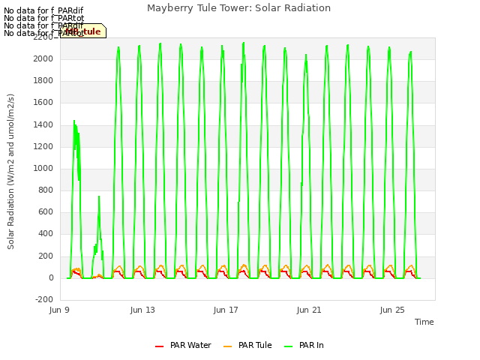Image resolution: width=480 pixels, height=360 pixels.
Task: Click the Jun 17 x-axis label
Action: [226, 310]
